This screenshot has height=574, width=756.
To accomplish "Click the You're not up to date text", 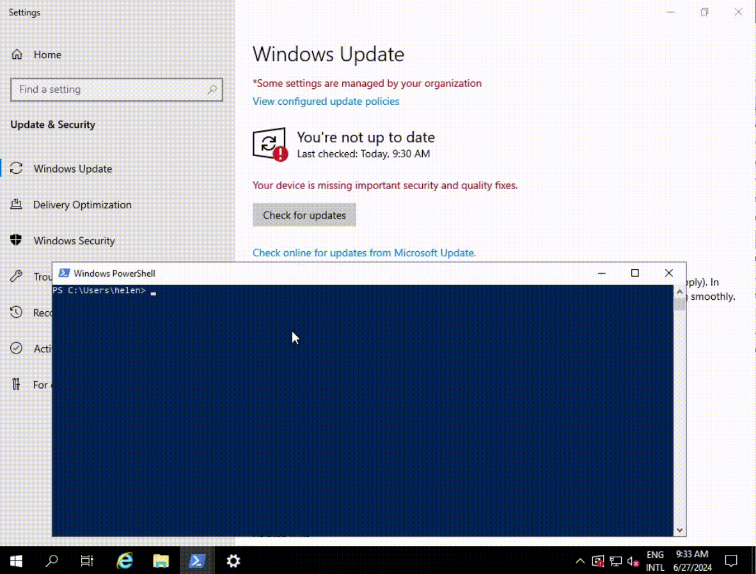I will click(x=366, y=137).
